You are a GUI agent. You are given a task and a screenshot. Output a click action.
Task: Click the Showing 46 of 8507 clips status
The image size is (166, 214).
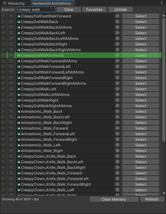(20, 199)
